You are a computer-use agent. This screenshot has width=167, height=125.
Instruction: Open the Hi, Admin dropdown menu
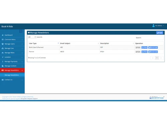coord(158,26)
